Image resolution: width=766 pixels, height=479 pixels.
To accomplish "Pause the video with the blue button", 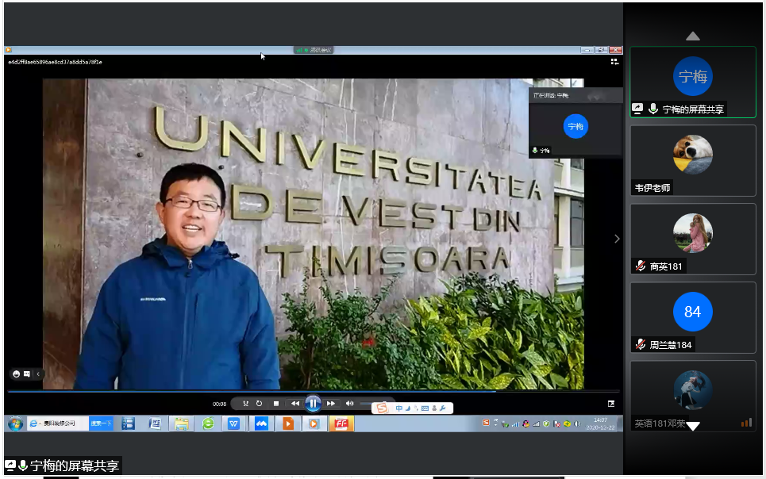I will pos(313,404).
